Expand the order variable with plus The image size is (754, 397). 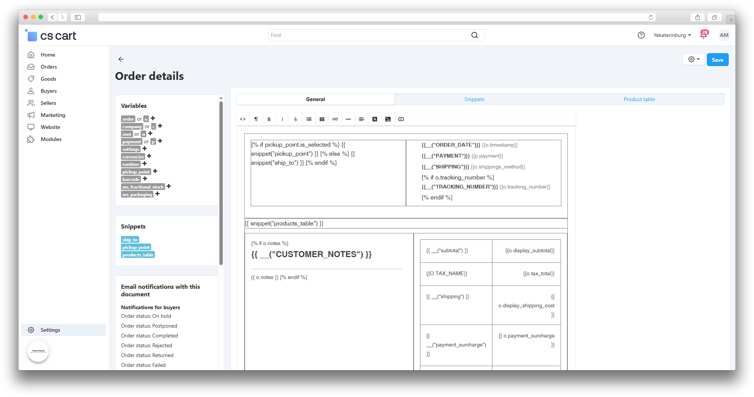pyautogui.click(x=153, y=118)
